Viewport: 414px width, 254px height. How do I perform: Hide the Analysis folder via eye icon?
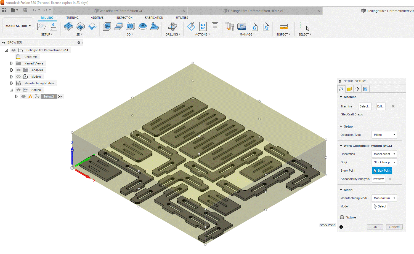click(x=18, y=70)
